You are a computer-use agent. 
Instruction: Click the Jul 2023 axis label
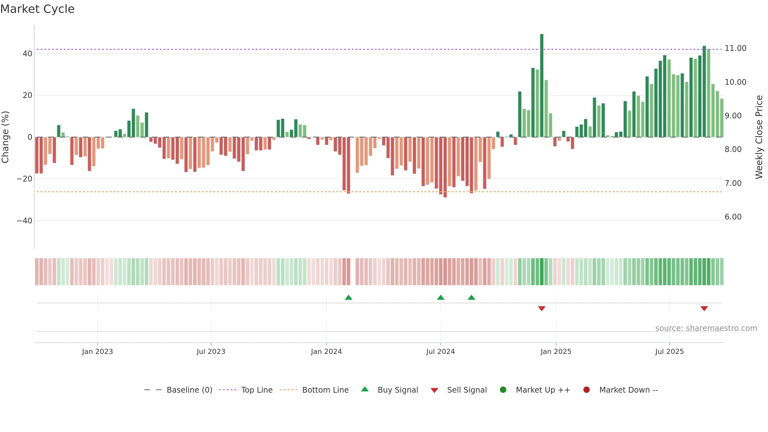(x=211, y=351)
